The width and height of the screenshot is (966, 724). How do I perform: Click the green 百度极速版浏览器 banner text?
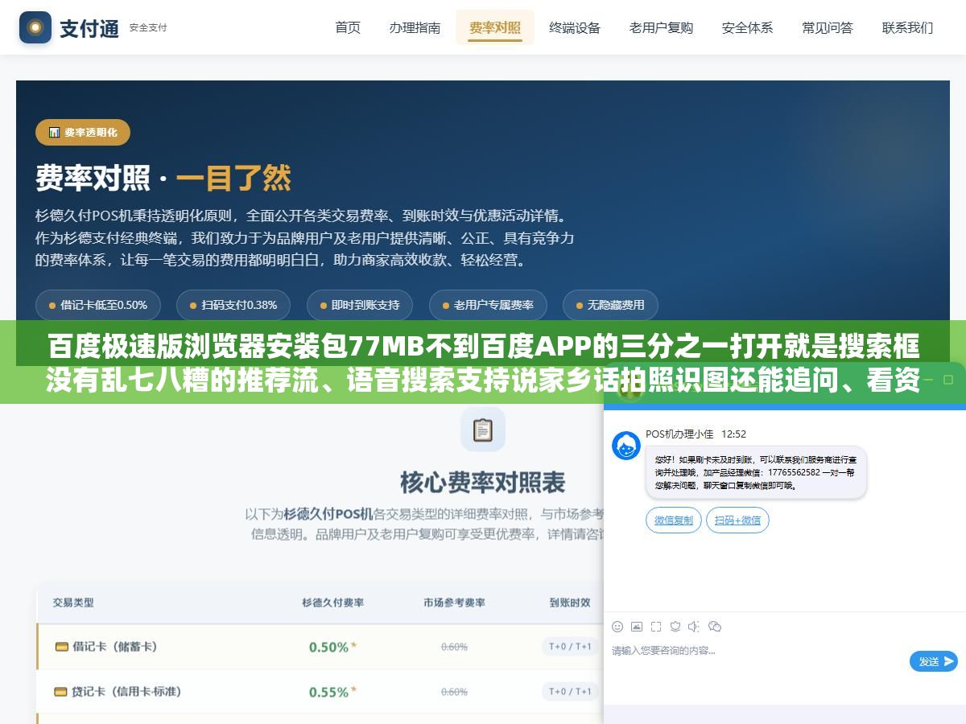click(x=483, y=363)
